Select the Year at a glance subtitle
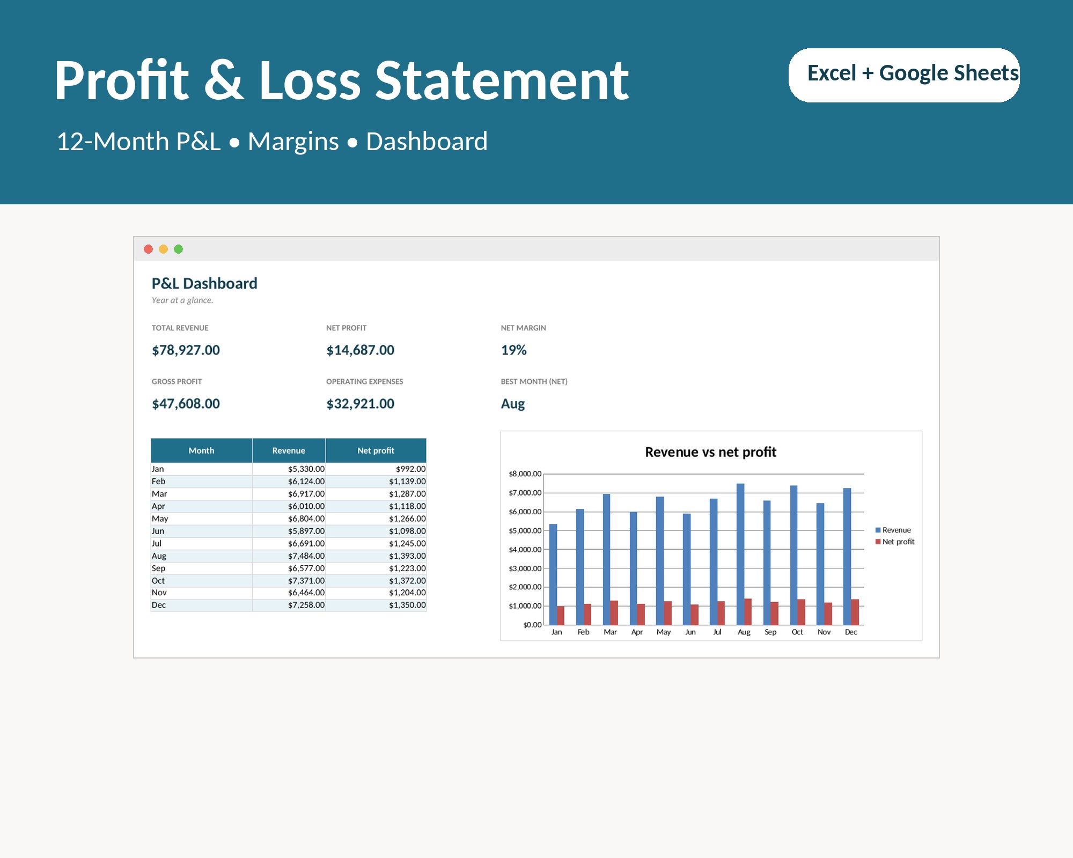Screen dimensions: 1073x858 182,300
